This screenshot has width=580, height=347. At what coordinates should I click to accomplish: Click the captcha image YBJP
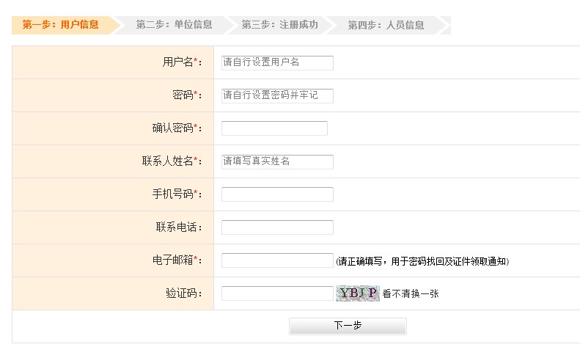point(357,293)
